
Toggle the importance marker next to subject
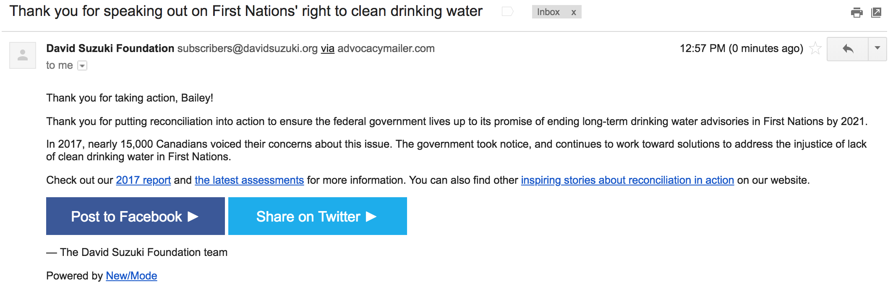507,12
